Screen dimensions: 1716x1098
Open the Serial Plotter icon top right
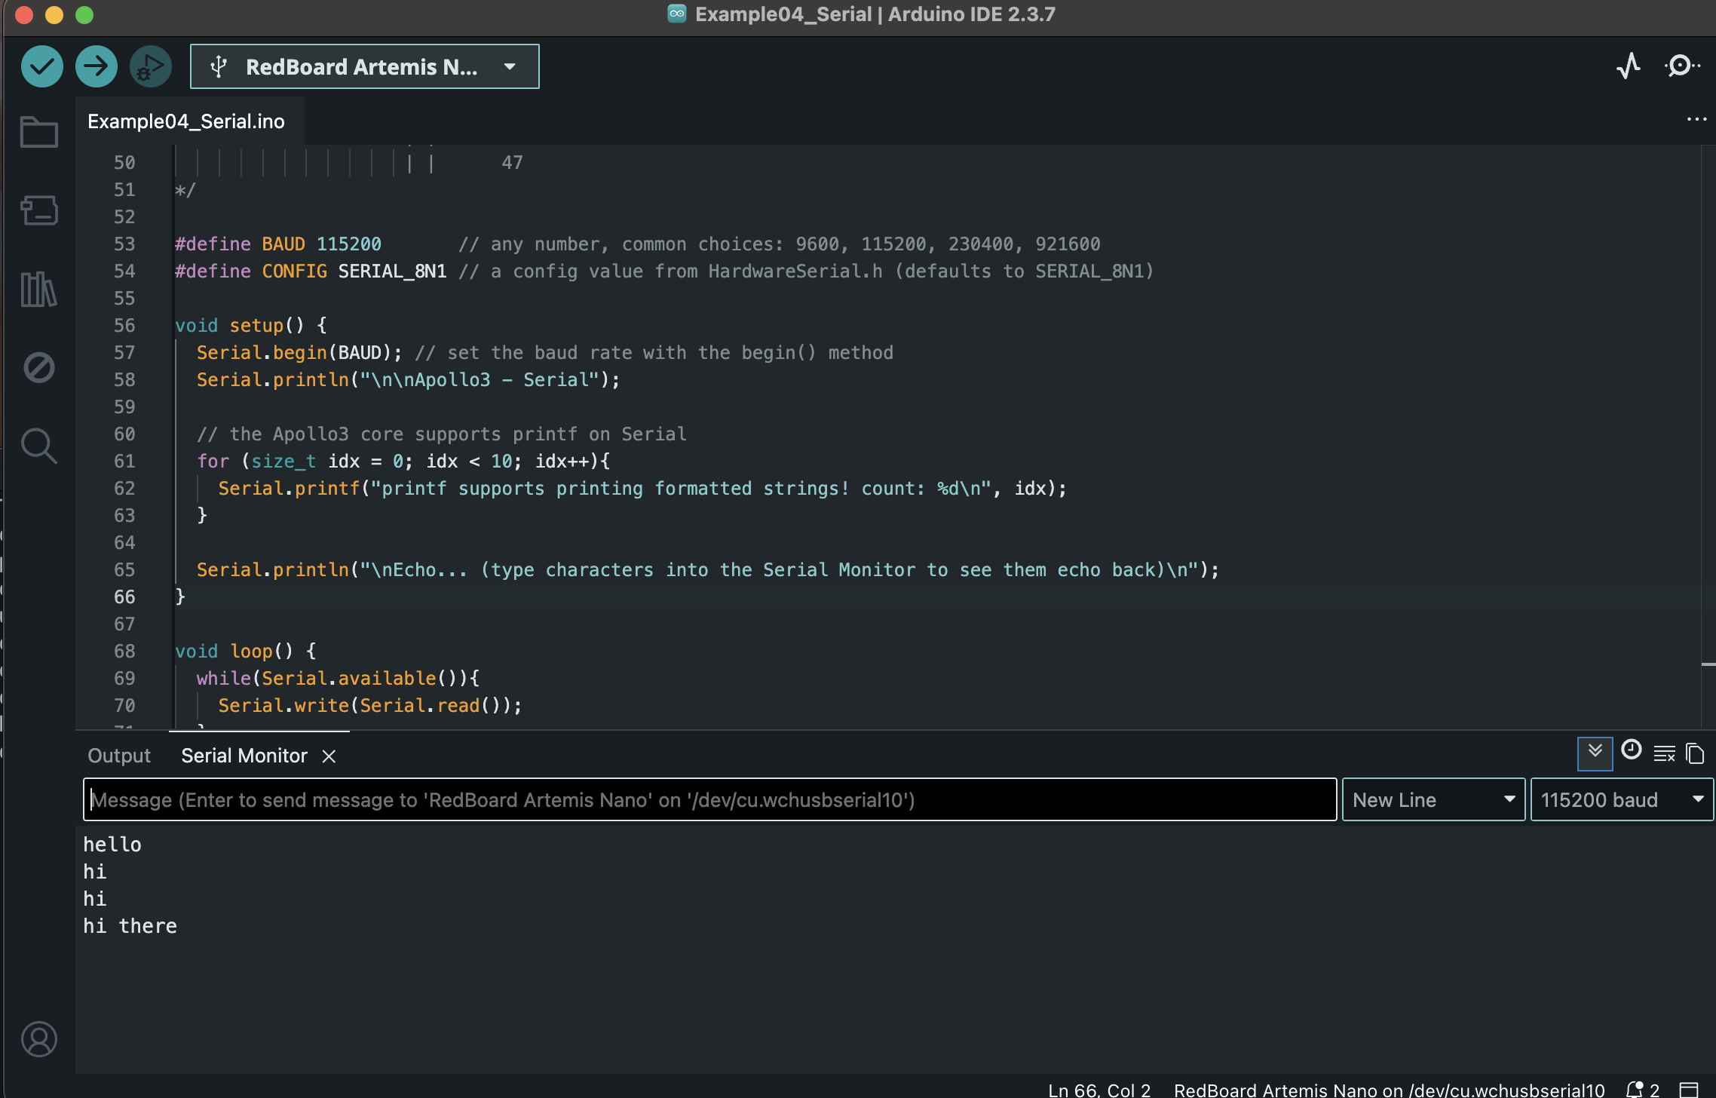click(1628, 66)
